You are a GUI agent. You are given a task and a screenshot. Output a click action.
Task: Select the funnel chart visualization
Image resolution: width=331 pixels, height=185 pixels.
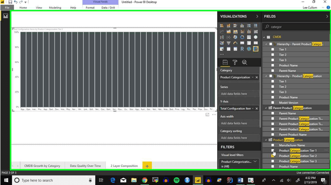[x=229, y=43]
